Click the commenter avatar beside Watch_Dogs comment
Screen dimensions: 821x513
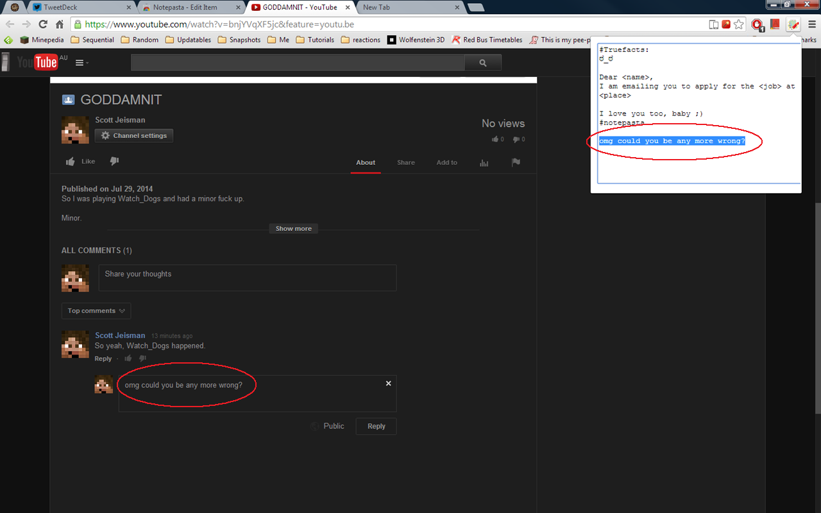coord(75,344)
